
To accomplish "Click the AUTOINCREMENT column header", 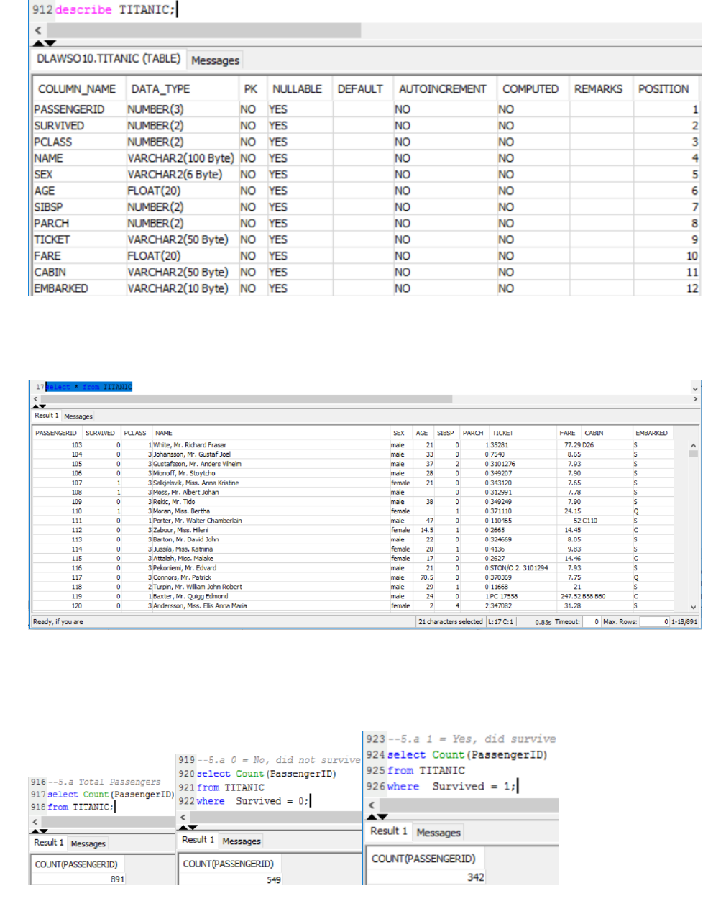I will (x=443, y=89).
